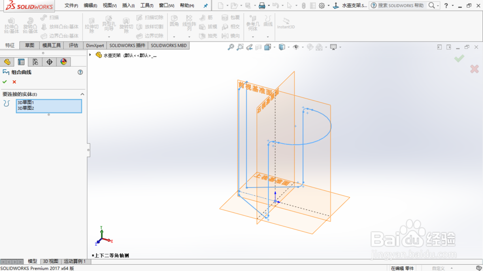This screenshot has width=483, height=271.
Task: Cancel 组合曲线 with red X
Action: [14, 82]
